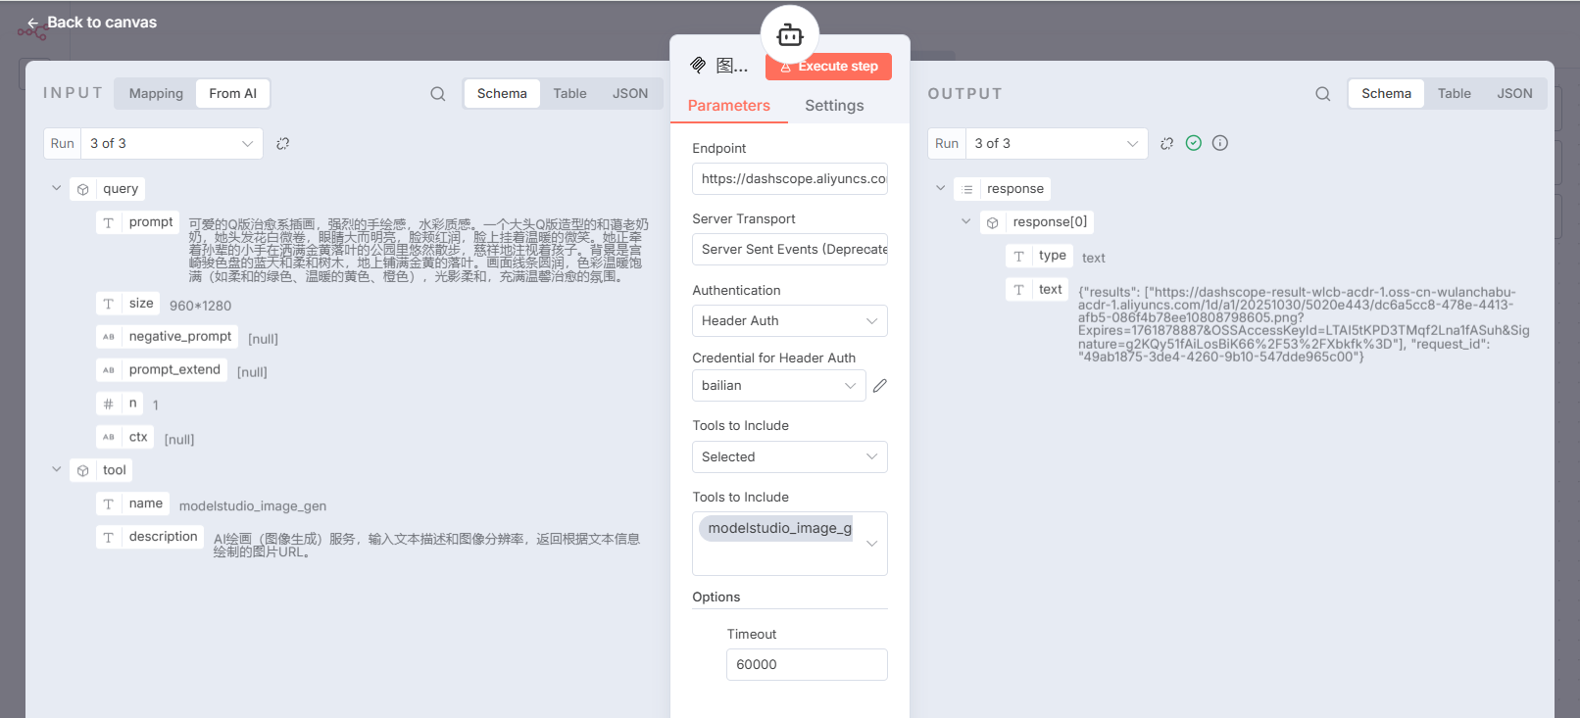
Task: Open the INPUT Run 3 of 3 dropdown
Action: tap(172, 144)
